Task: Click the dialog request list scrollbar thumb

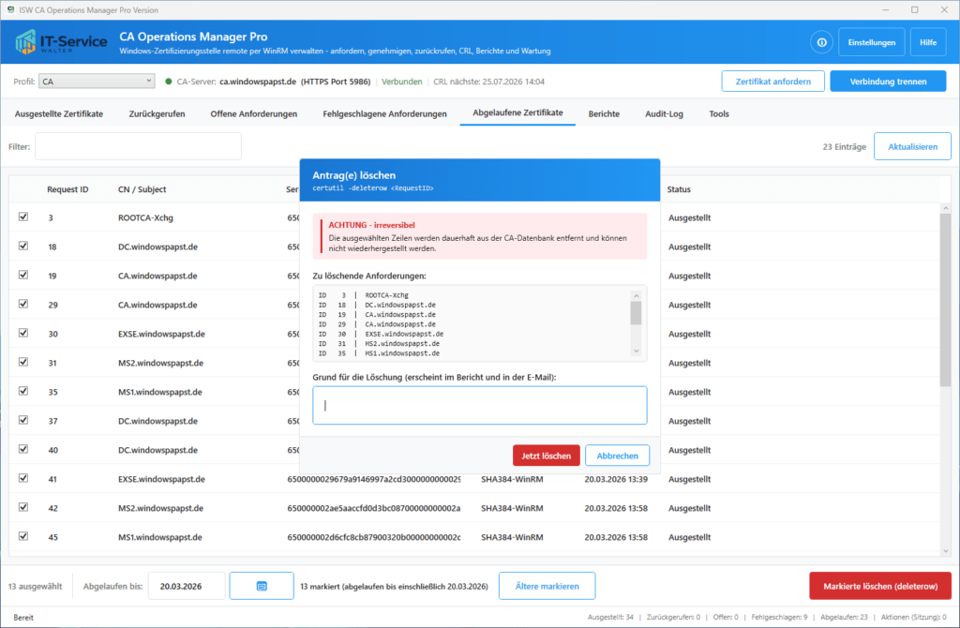Action: 637,313
